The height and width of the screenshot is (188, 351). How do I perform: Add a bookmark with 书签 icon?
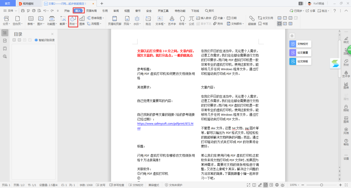point(263,24)
